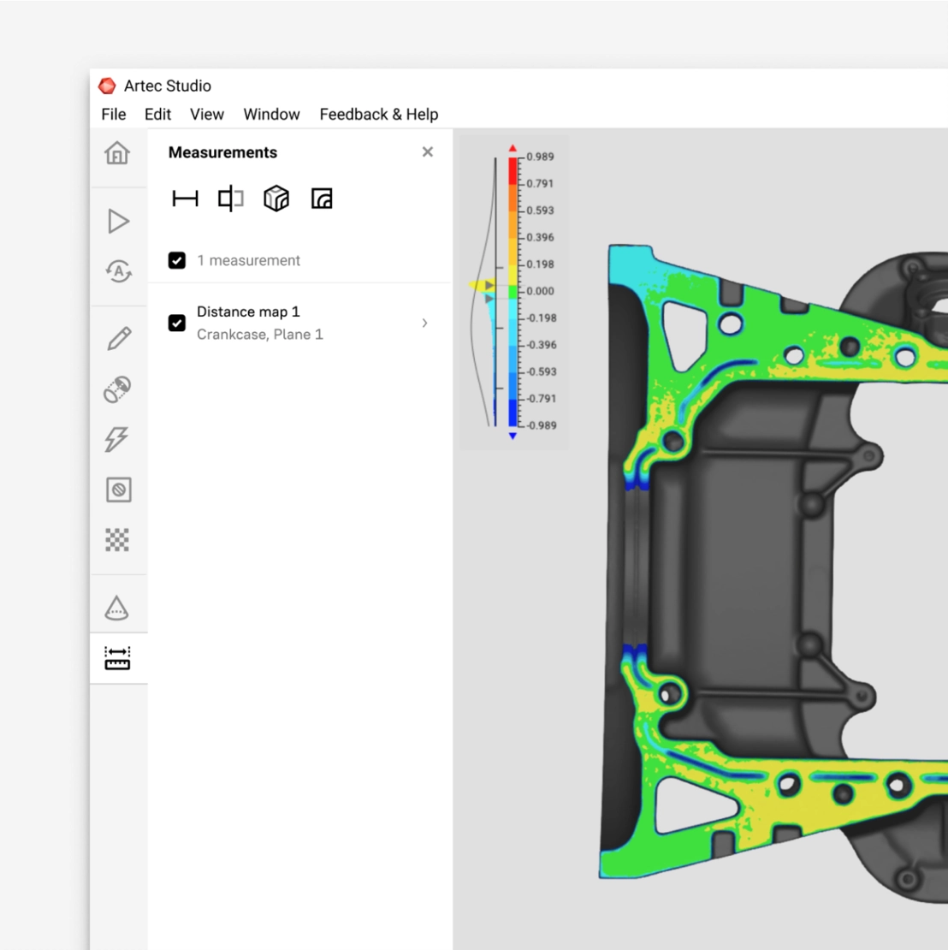Click blue lower arrow of color scale

(513, 436)
